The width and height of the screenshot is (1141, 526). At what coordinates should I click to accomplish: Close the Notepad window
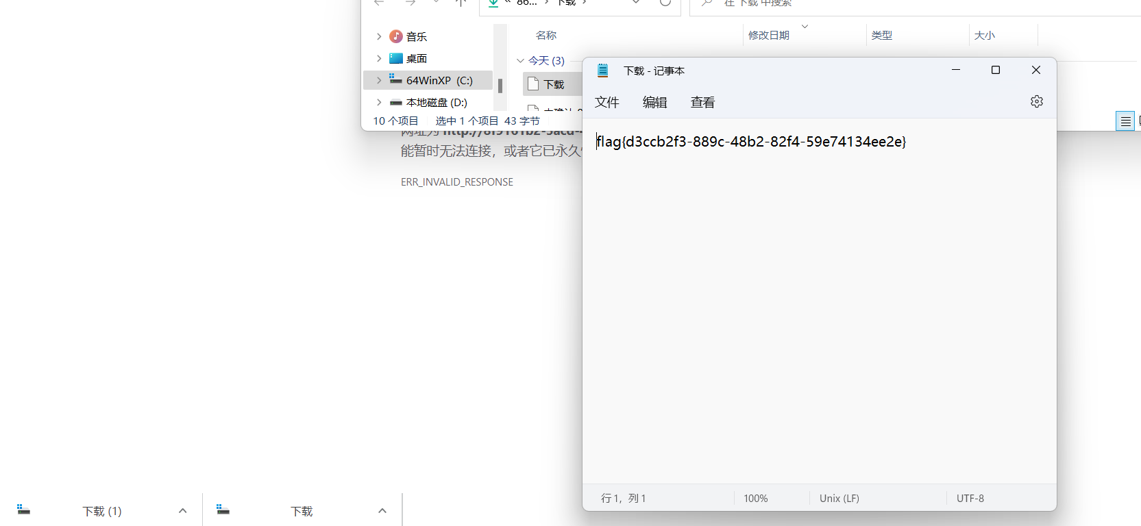(1036, 70)
